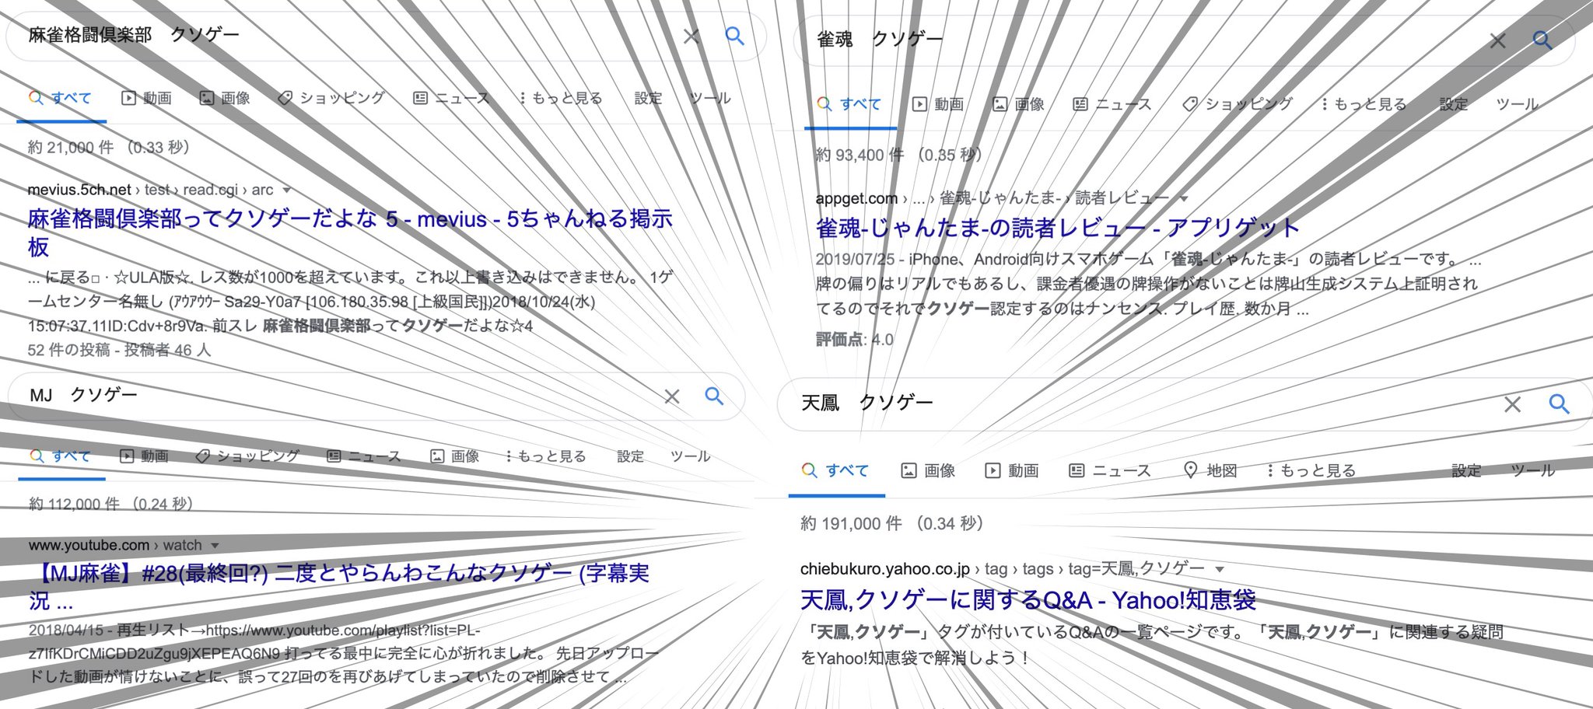Open ツール in the 雀魂 search
The width and height of the screenshot is (1593, 709).
1518,104
